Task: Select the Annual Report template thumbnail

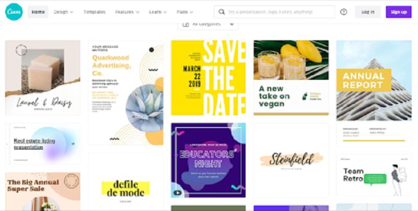Action: click(x=374, y=93)
